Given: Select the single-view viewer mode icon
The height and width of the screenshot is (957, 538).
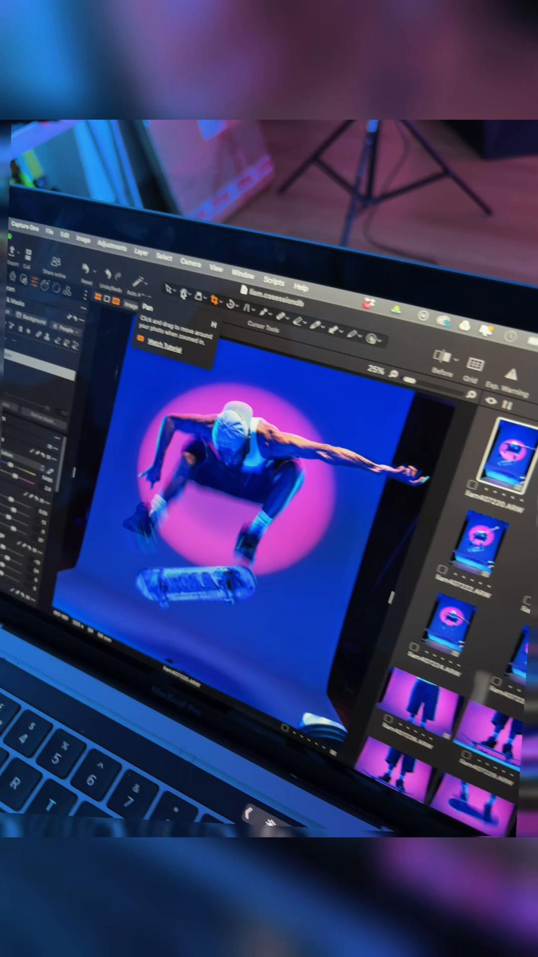Looking at the screenshot, I should pos(107,300).
